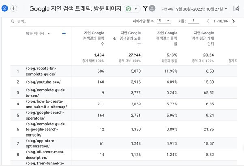
Task: Click average CTR value 5.13%
Action: (172, 55)
